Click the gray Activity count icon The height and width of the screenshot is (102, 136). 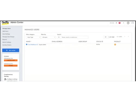[116, 23]
